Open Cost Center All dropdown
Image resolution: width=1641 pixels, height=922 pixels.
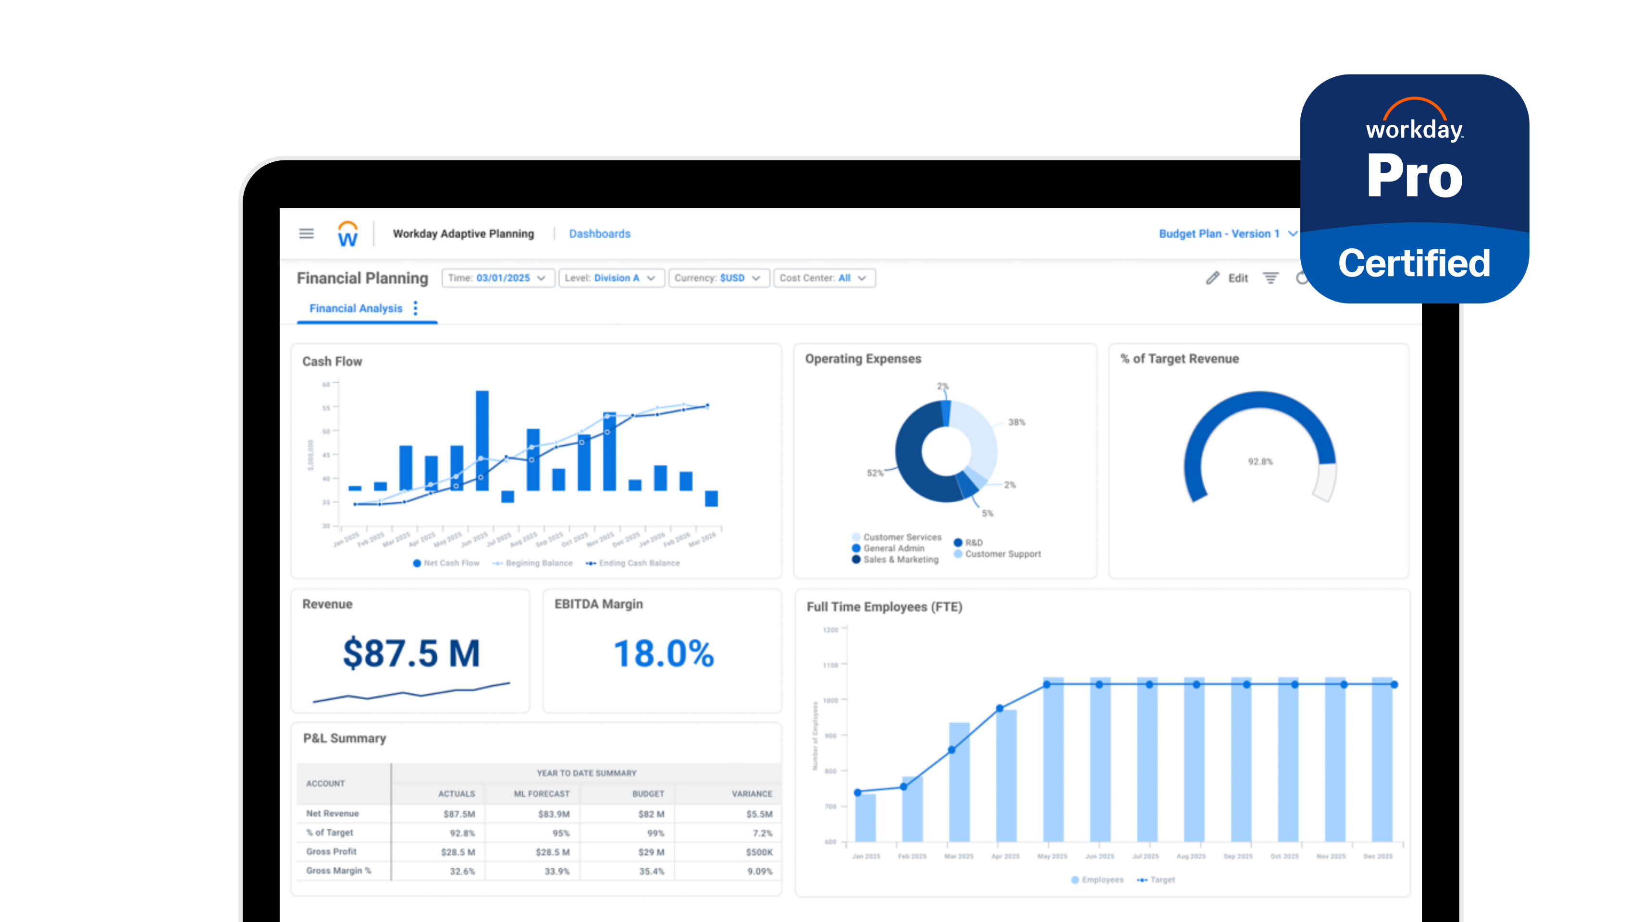823,278
